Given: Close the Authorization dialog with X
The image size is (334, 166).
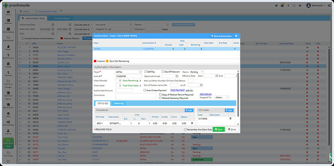Looking at the screenshot, I should (x=236, y=36).
